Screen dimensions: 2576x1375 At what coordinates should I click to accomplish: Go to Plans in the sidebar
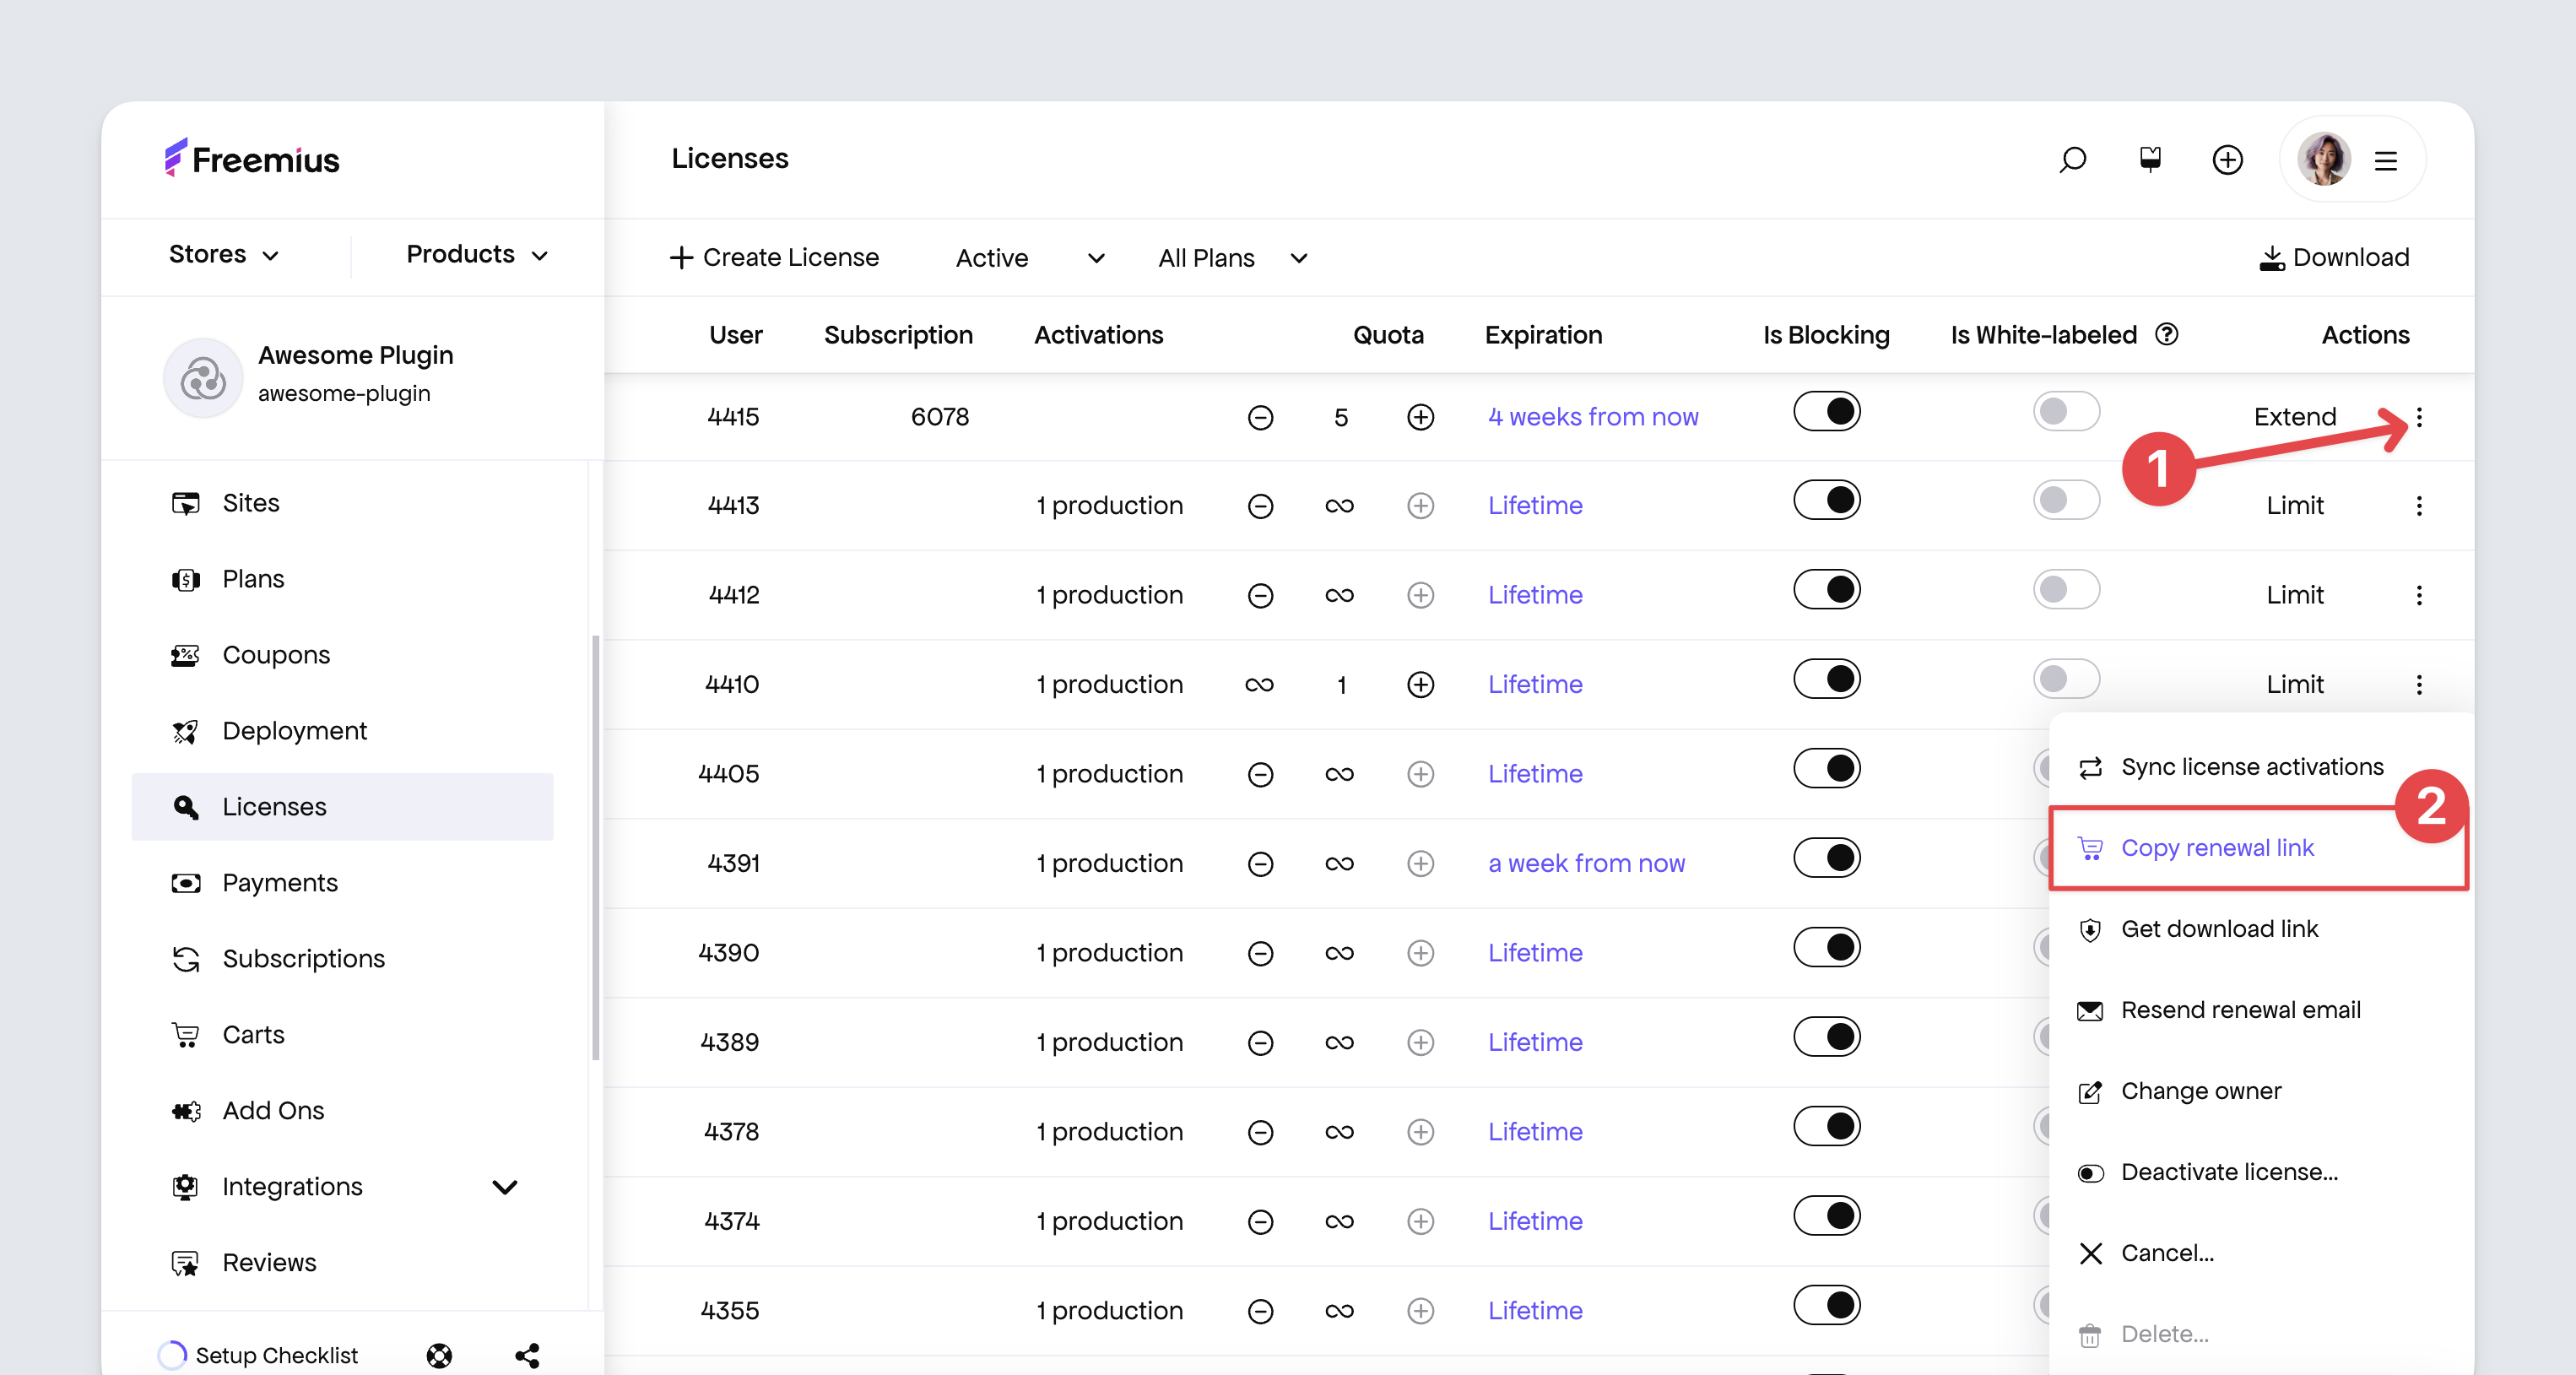(x=342, y=579)
